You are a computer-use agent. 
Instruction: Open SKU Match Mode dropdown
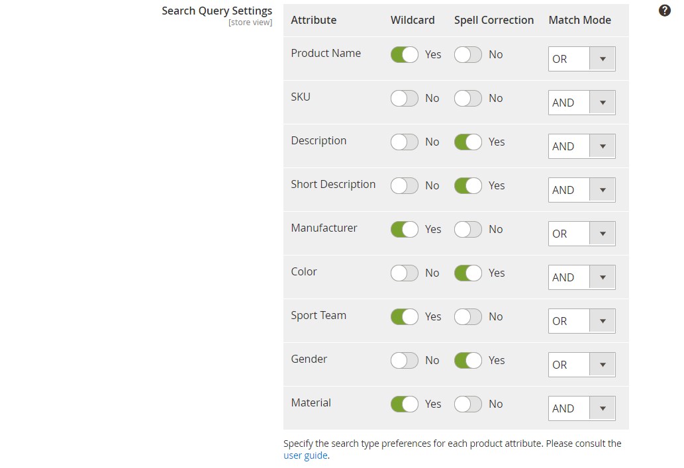pyautogui.click(x=581, y=103)
